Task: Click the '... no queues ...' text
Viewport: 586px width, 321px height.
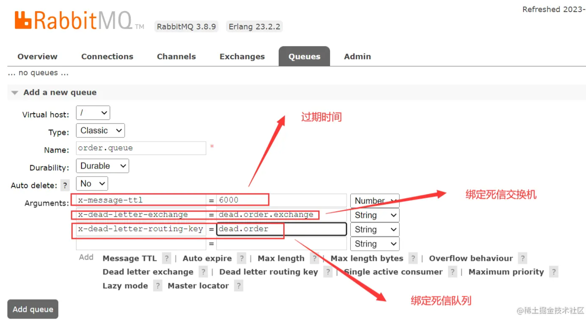Action: tap(38, 73)
